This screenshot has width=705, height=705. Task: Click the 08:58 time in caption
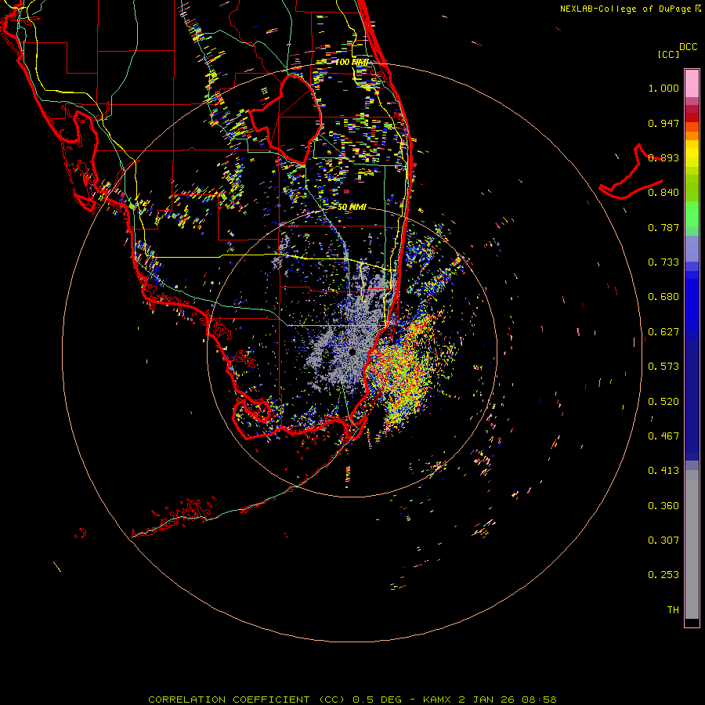pos(539,700)
